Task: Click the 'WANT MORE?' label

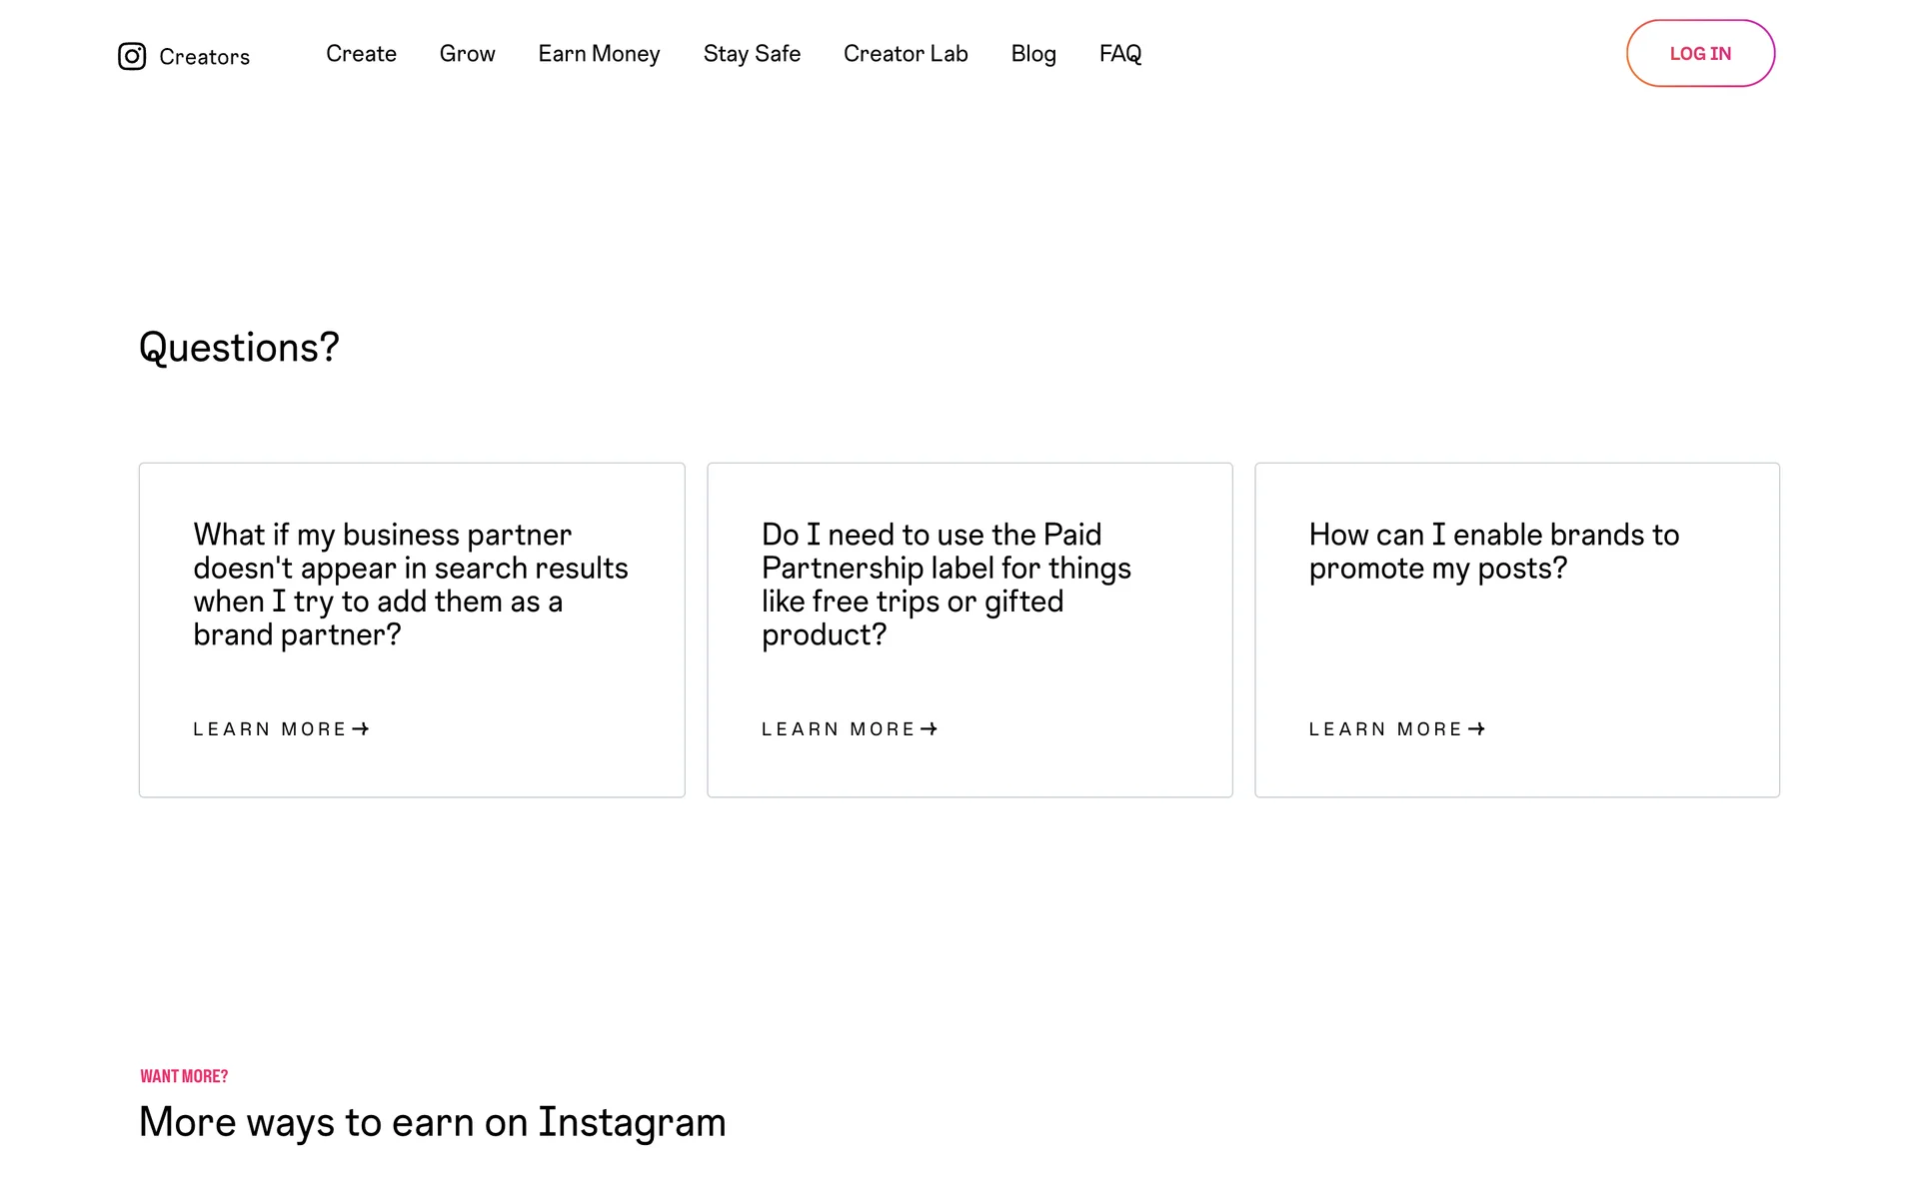Action: tap(184, 1076)
